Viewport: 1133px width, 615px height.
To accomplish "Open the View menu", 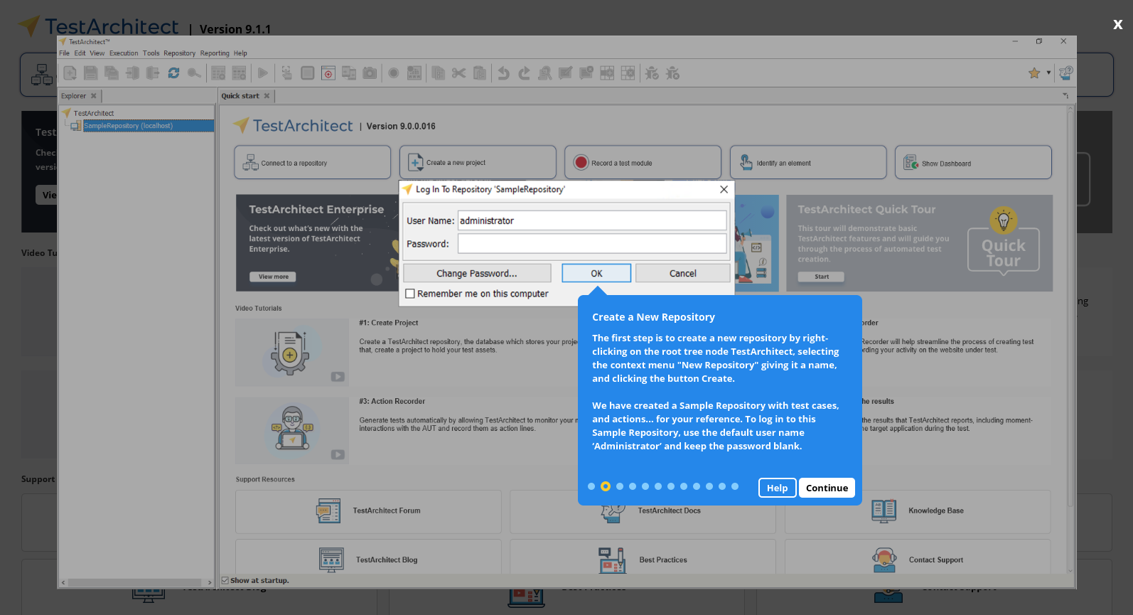I will tap(97, 53).
